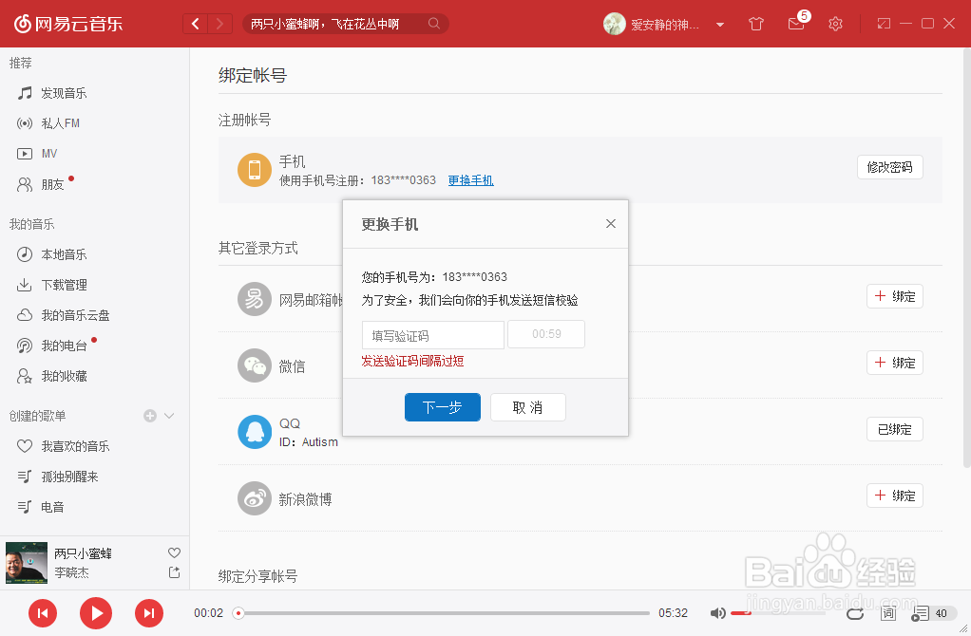Expand the account dropdown arrow
The image size is (971, 636).
click(x=720, y=25)
